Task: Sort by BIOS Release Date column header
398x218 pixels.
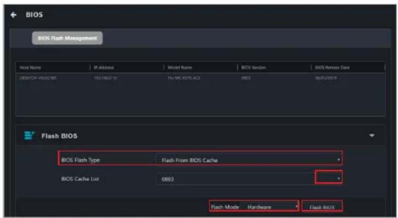Action: tap(332, 68)
